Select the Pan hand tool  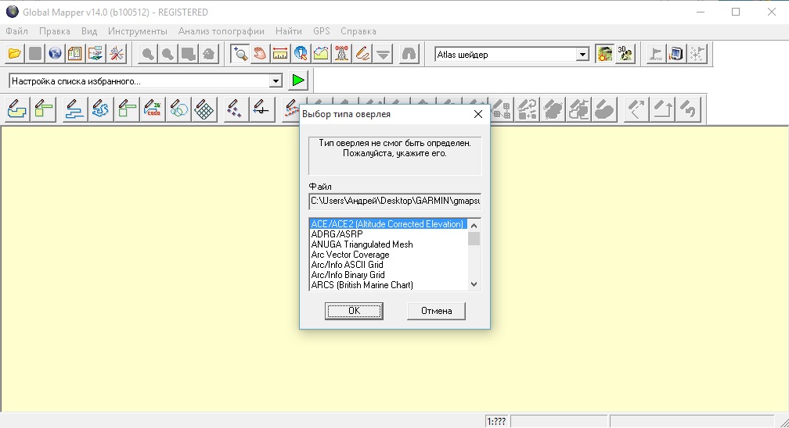pos(260,54)
